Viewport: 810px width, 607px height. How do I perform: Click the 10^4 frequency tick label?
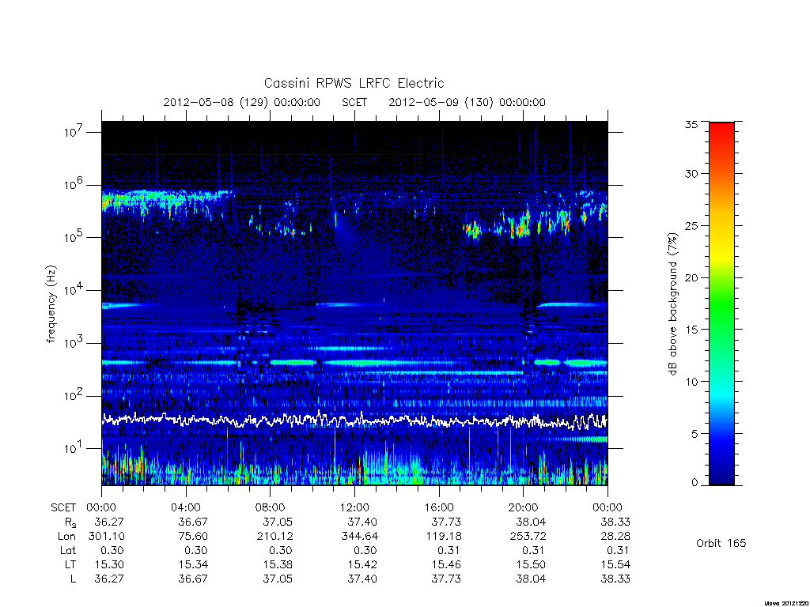pos(74,290)
